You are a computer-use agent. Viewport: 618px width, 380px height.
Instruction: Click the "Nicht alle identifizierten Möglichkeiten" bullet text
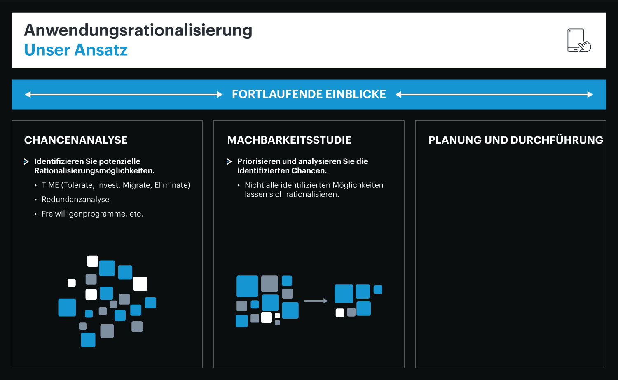coord(314,185)
